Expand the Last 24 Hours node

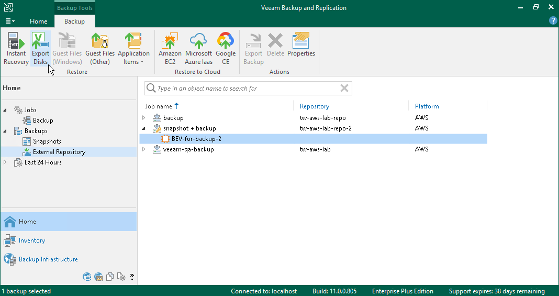(5, 162)
